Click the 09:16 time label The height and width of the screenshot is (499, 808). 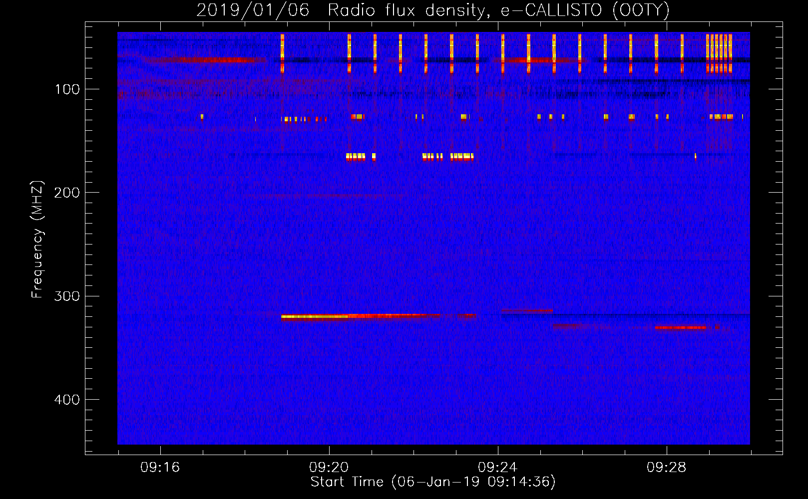click(160, 468)
